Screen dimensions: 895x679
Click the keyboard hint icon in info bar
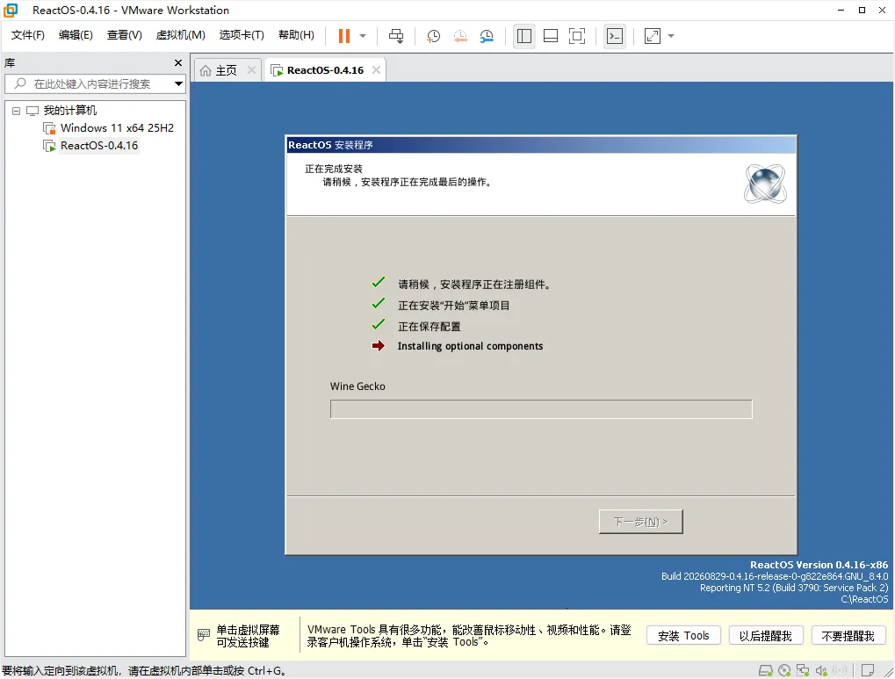pos(204,634)
